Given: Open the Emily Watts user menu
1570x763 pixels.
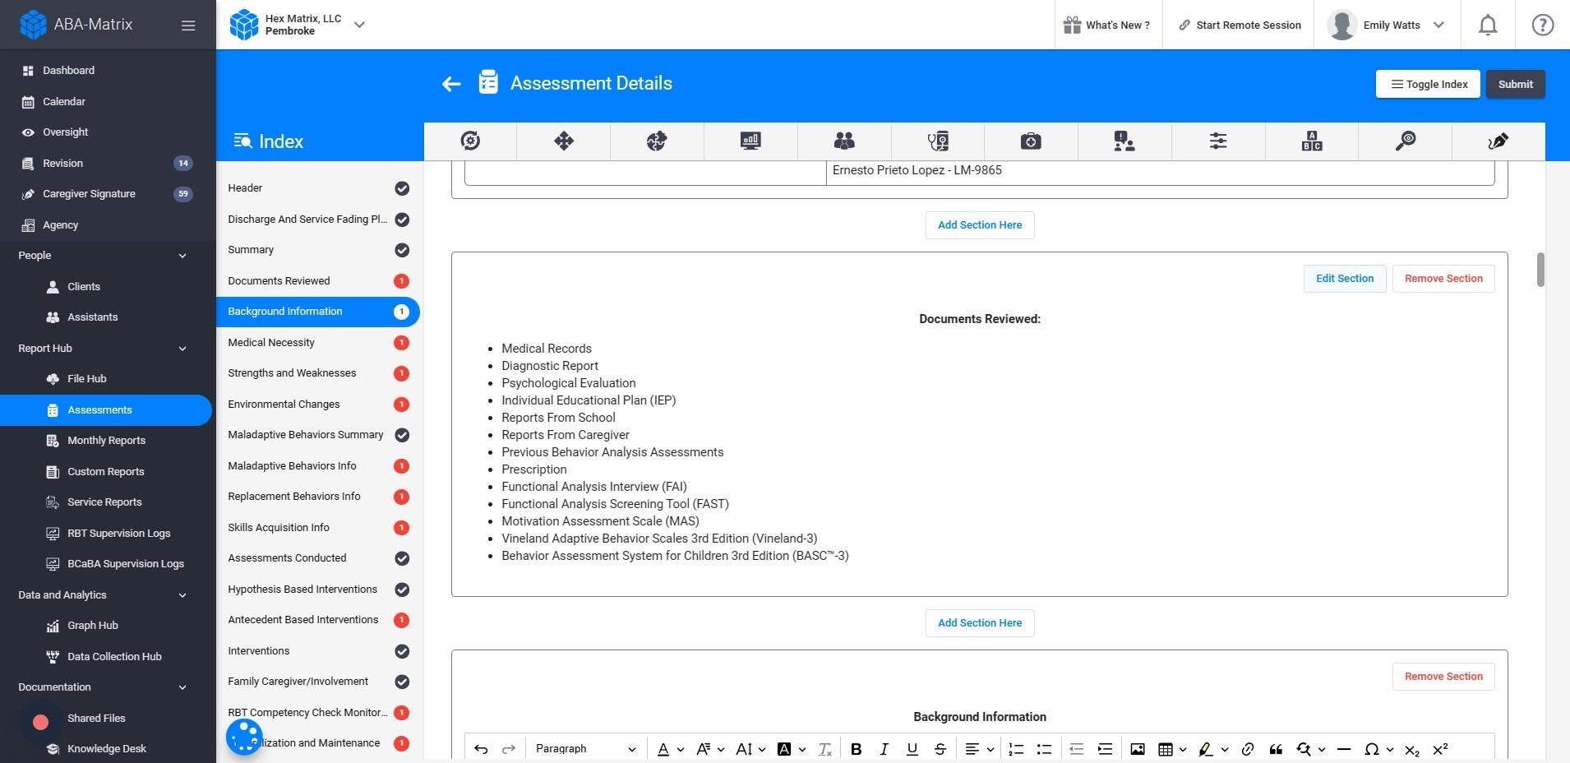Looking at the screenshot, I should (x=1386, y=25).
